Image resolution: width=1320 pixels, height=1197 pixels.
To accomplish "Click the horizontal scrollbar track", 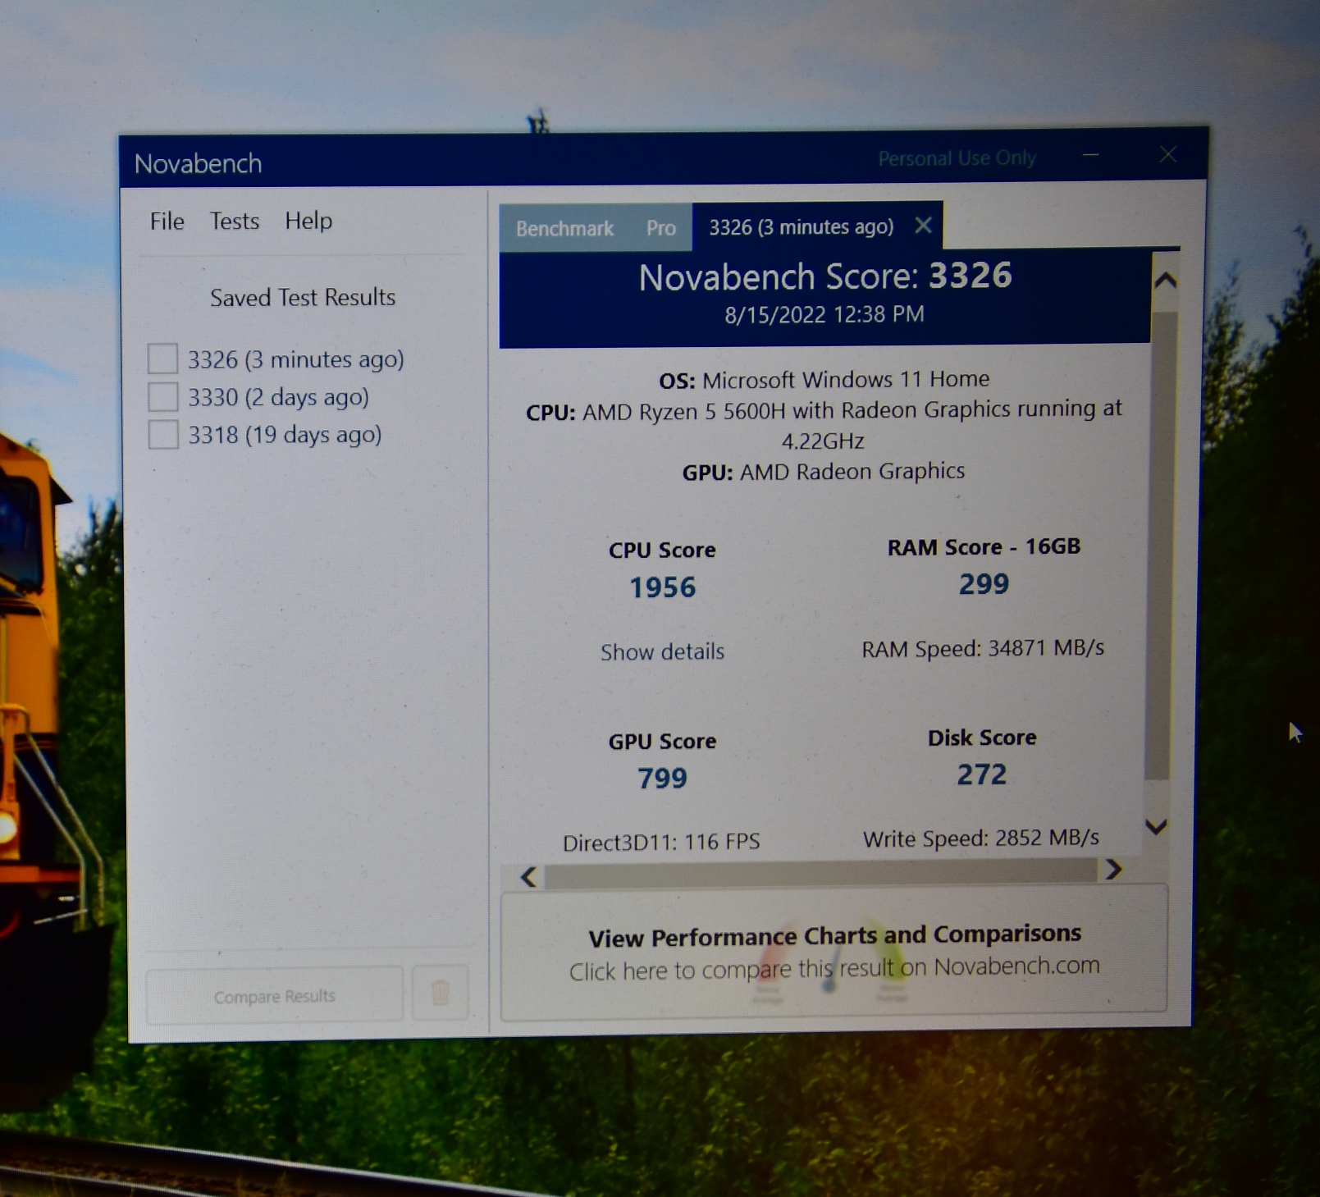I will coord(820,874).
